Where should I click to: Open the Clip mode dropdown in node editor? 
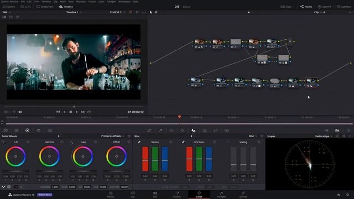pos(317,12)
